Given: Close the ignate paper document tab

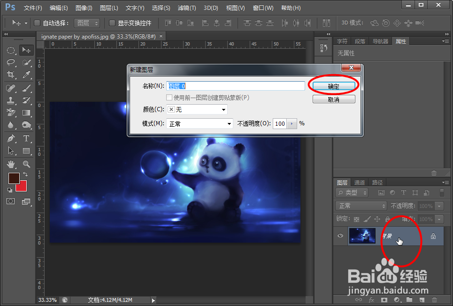Looking at the screenshot, I should tap(161, 36).
